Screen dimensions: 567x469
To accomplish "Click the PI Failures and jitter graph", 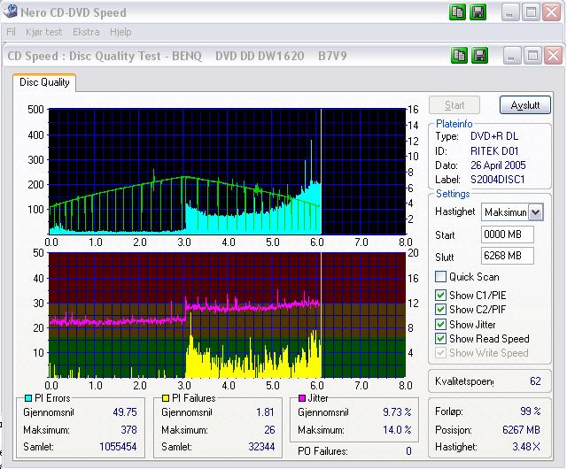I will tap(227, 315).
